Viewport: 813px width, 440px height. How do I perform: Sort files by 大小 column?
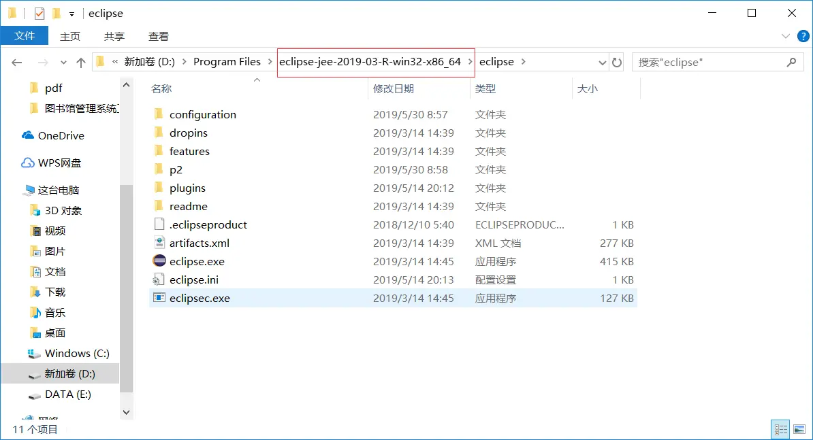pyautogui.click(x=588, y=88)
